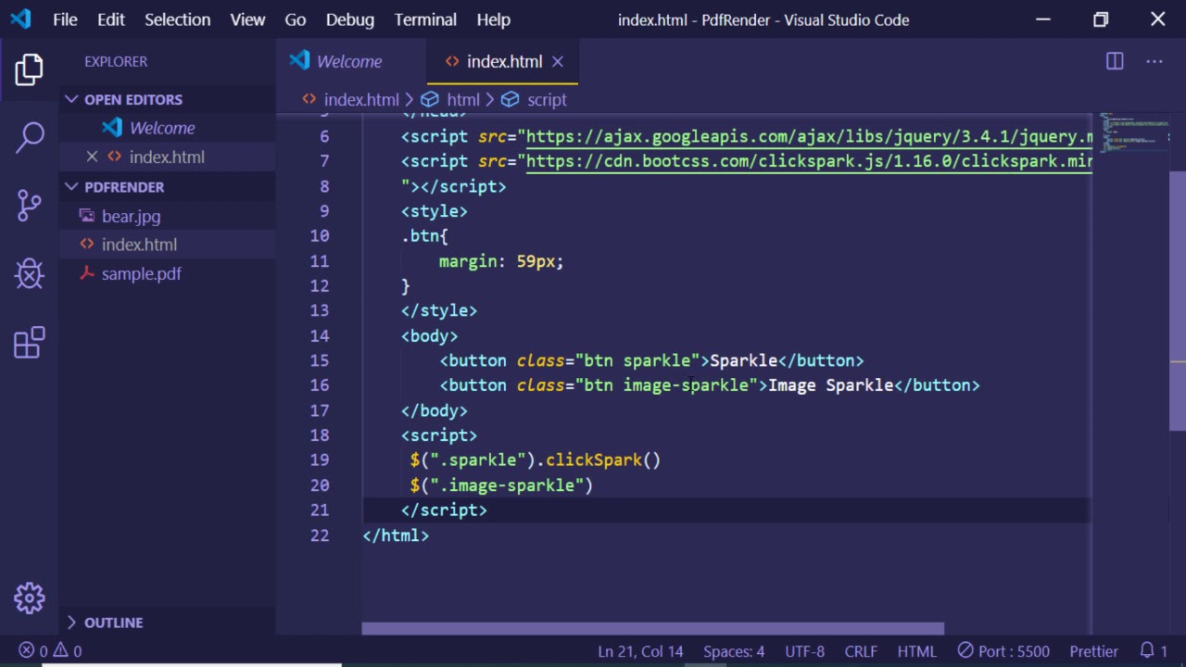The width and height of the screenshot is (1186, 667).
Task: Open the Extensions view
Action: pos(30,342)
